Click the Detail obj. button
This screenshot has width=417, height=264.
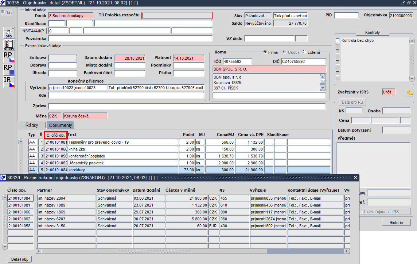coord(19,259)
